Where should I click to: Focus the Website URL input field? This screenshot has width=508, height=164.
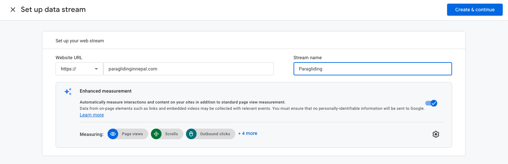click(x=188, y=69)
